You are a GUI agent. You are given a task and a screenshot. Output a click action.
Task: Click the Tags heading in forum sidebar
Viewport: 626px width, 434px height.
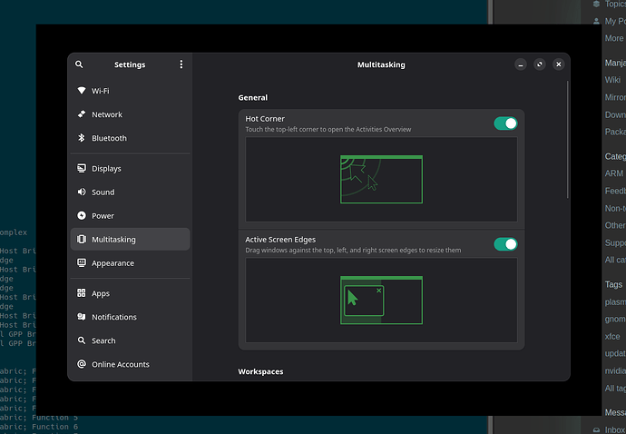(x=613, y=284)
